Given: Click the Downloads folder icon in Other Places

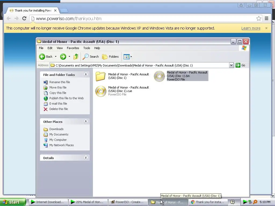Looking at the screenshot, I should pyautogui.click(x=46, y=129).
